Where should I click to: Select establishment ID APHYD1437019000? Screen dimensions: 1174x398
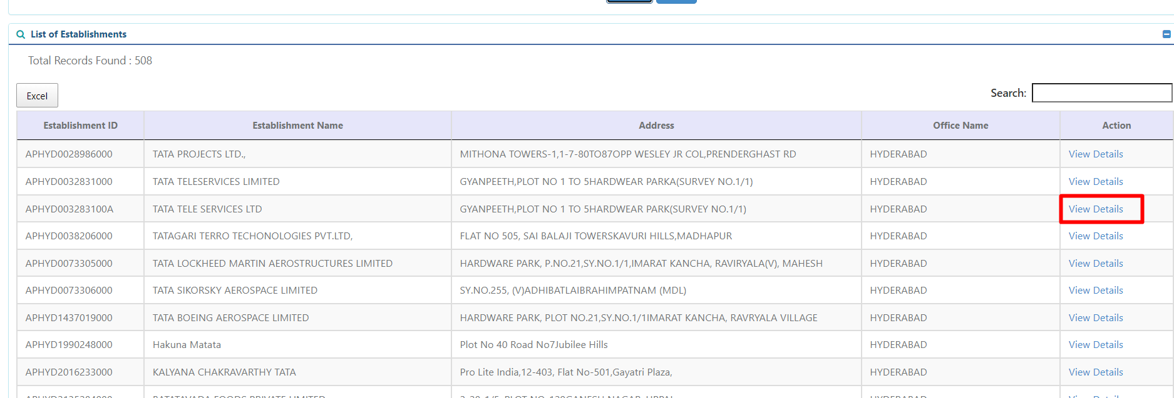[69, 318]
